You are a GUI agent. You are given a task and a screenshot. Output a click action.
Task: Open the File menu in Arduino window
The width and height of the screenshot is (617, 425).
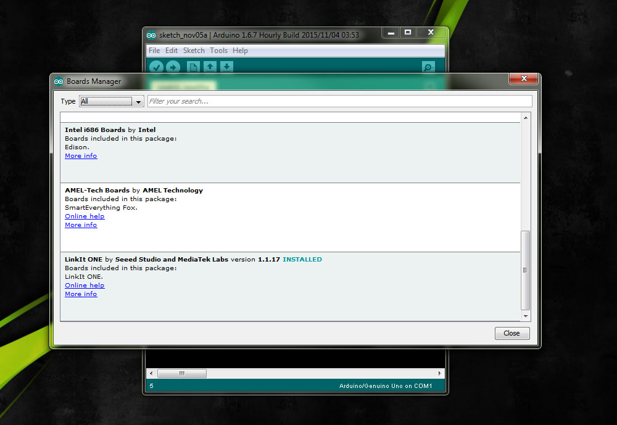154,51
